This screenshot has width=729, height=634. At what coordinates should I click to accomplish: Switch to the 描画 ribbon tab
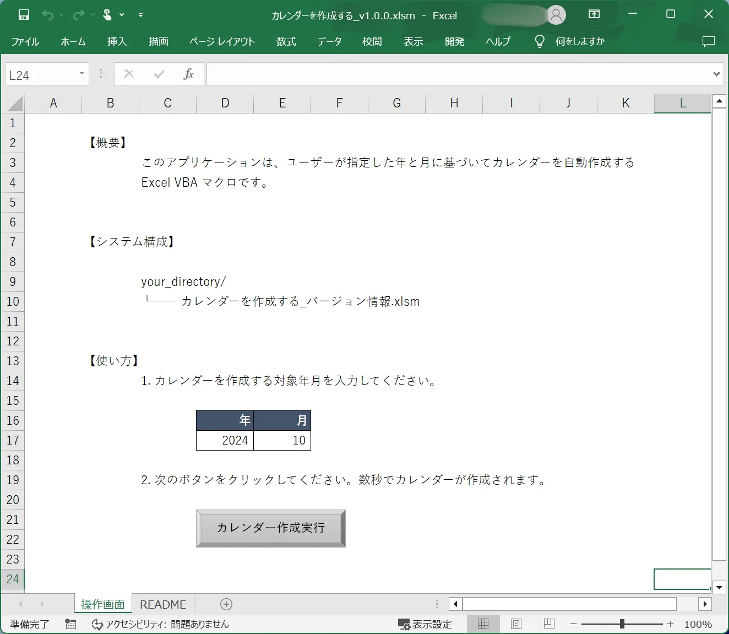click(159, 41)
